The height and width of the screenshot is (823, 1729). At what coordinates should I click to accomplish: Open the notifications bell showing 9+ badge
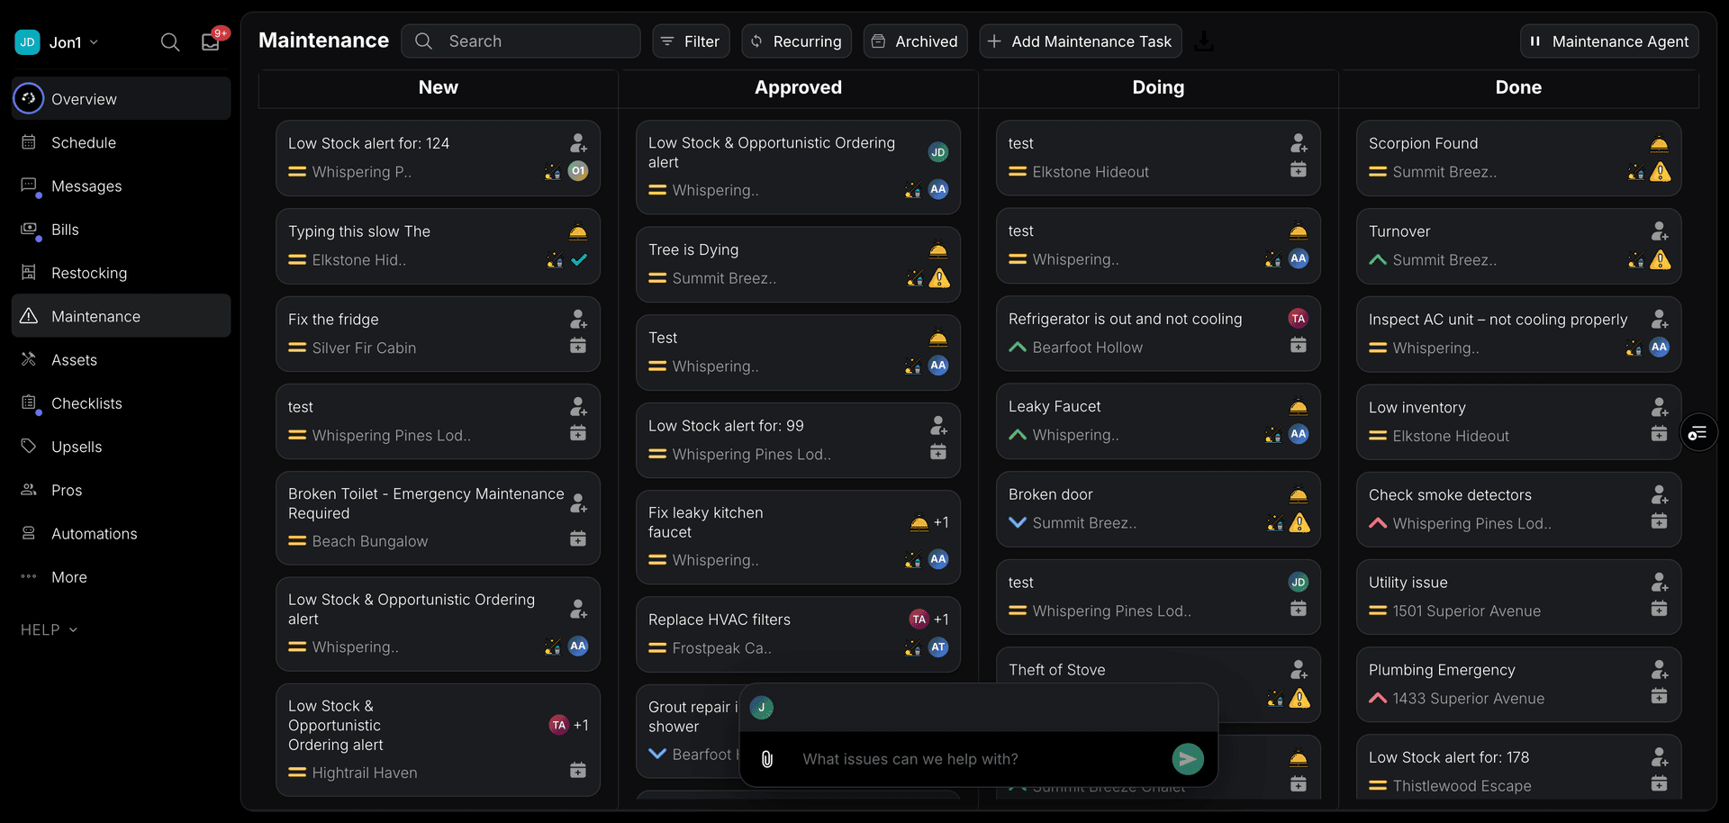211,41
